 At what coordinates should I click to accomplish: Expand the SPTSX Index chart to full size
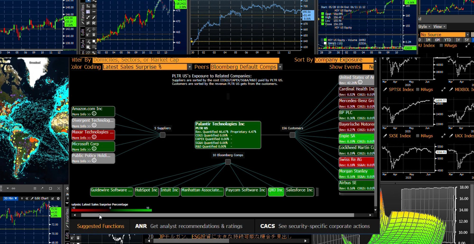click(444, 89)
